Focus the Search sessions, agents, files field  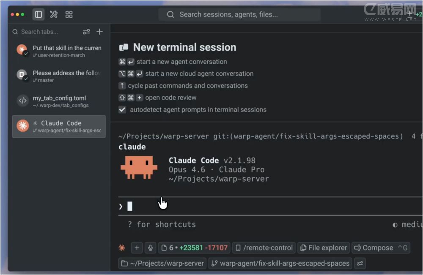[239, 14]
